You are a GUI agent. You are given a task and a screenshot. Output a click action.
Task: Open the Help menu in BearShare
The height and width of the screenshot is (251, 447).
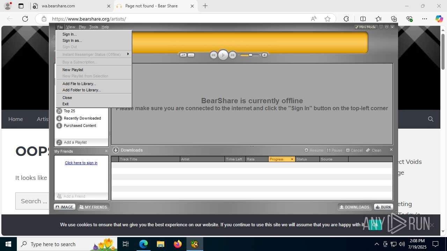point(105,27)
